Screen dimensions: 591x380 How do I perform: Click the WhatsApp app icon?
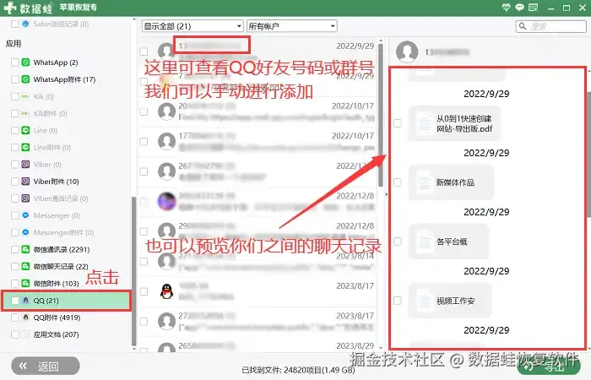coord(25,62)
